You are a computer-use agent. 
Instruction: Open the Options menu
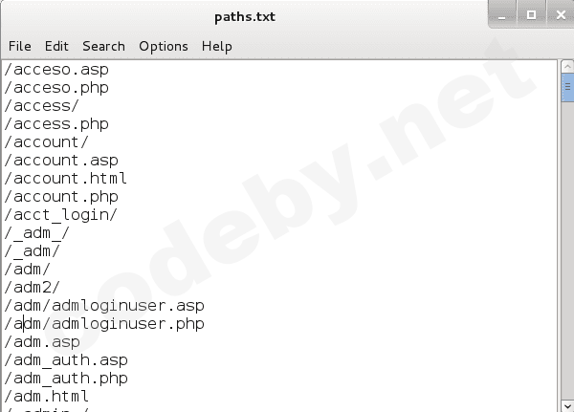click(x=164, y=46)
